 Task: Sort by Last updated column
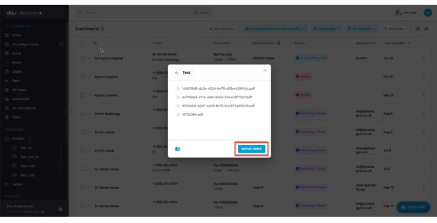click(396, 43)
